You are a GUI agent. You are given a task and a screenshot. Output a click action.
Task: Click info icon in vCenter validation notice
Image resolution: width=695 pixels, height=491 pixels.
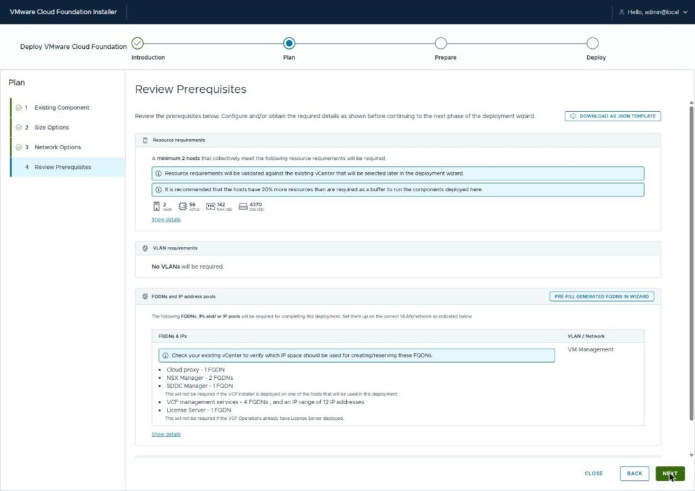click(x=158, y=174)
